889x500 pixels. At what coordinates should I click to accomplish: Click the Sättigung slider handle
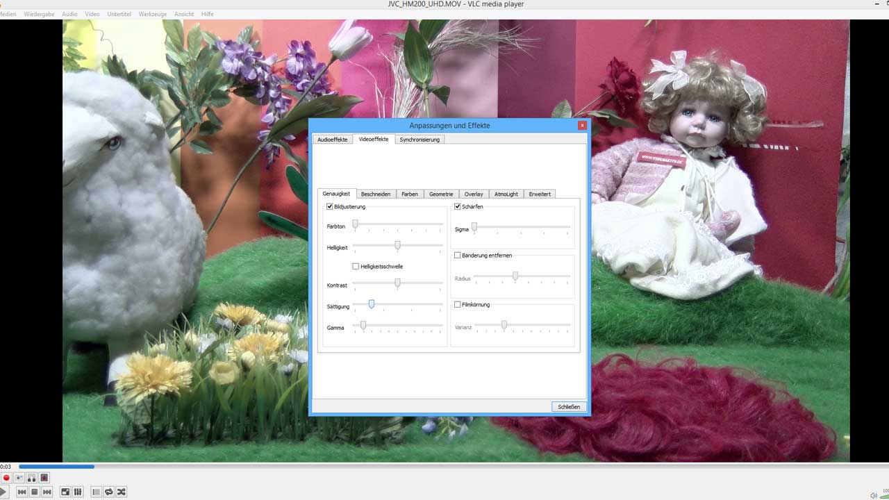click(372, 304)
